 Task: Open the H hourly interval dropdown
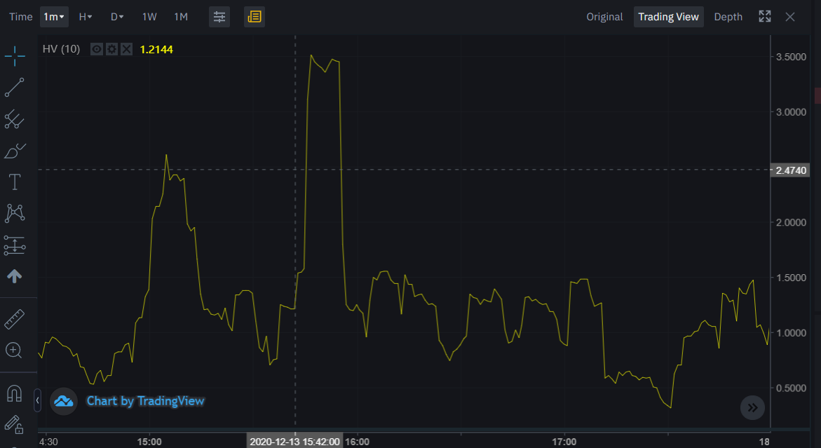(x=86, y=17)
